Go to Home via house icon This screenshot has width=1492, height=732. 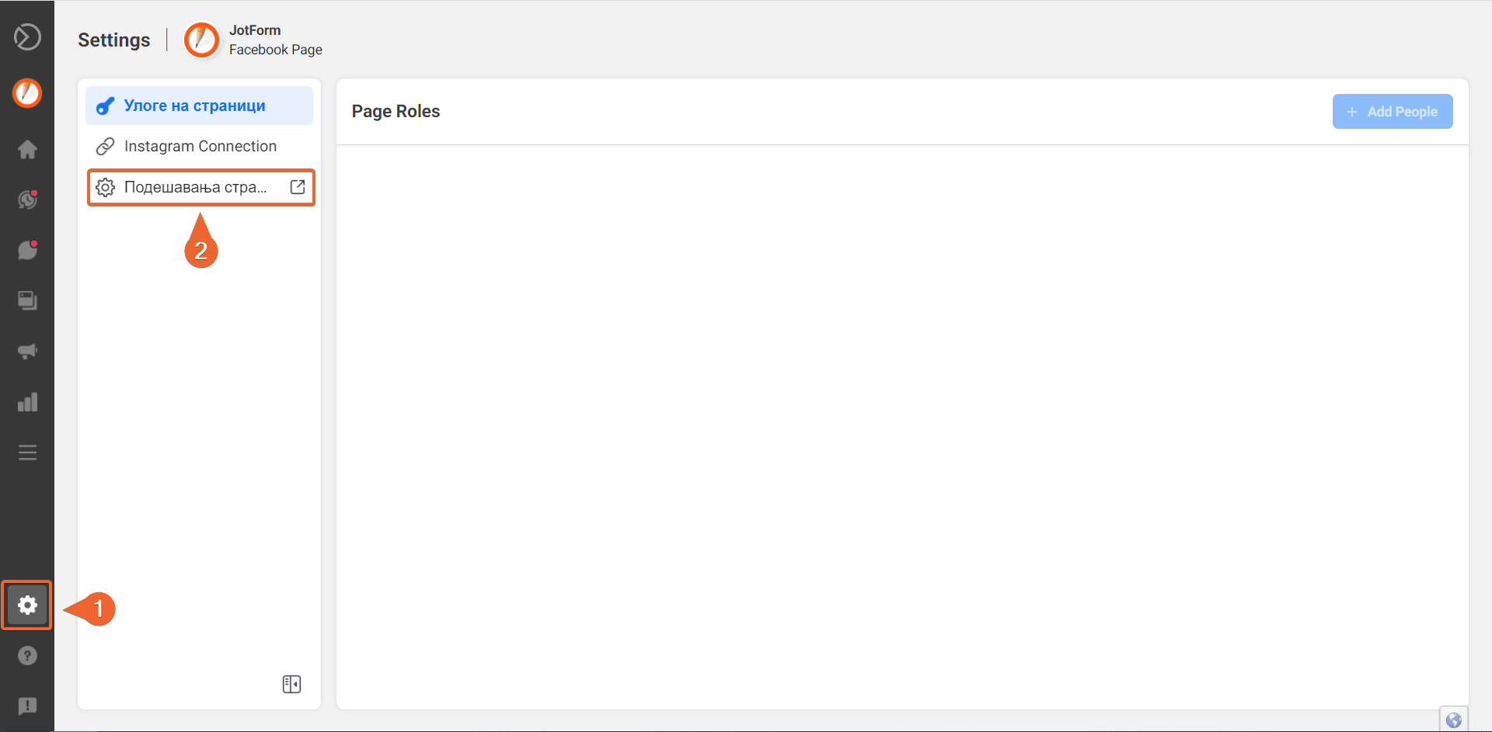(x=27, y=149)
